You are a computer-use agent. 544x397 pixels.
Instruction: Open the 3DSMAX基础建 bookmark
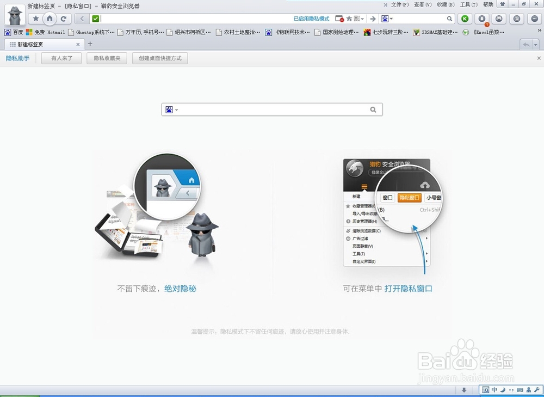click(x=435, y=32)
